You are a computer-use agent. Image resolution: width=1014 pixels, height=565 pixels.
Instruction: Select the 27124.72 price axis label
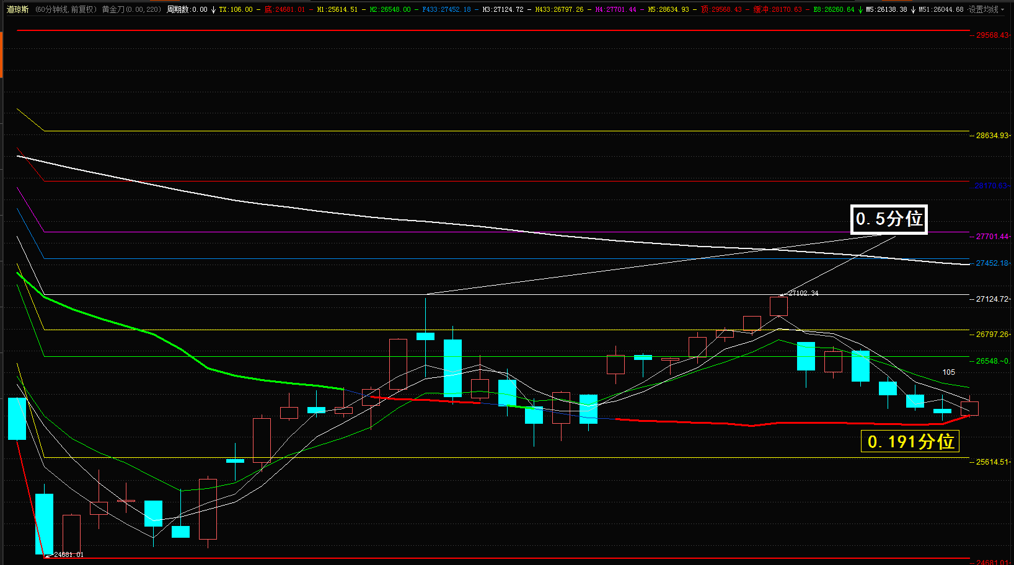tap(992, 299)
